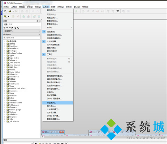This screenshot has height=144, width=167.
Task: Select the Queue tables tree item
Action: pos(15,72)
